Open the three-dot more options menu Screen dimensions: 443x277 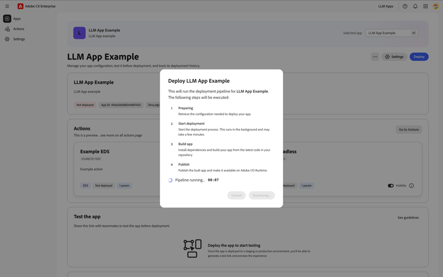click(x=375, y=57)
